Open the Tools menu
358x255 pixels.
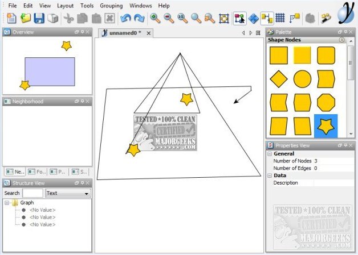pos(87,6)
